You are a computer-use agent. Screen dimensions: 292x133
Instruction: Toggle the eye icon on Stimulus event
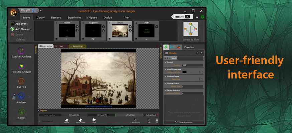click(x=110, y=39)
